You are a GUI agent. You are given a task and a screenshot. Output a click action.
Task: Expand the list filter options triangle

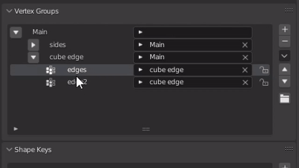(16, 129)
